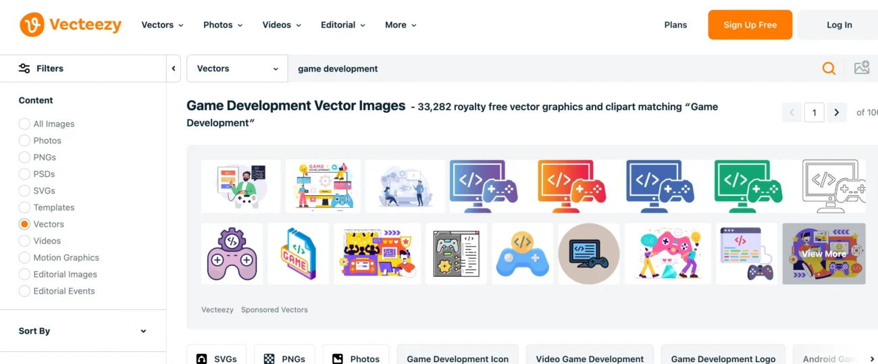
Task: Click the SVGs tag icon
Action: pos(201,359)
